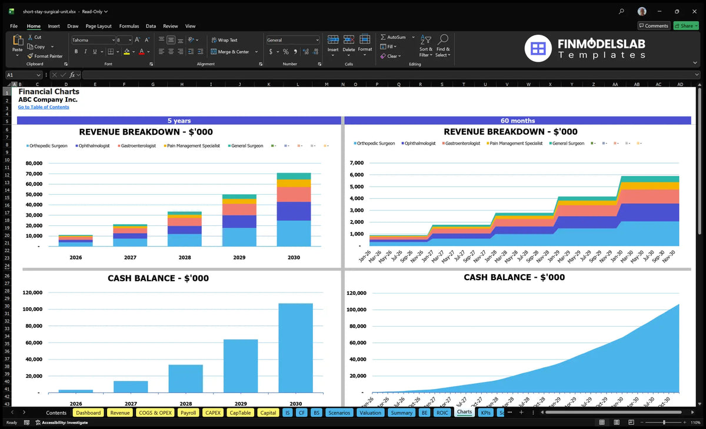Switch to the Review ribbon tab

tap(171, 26)
